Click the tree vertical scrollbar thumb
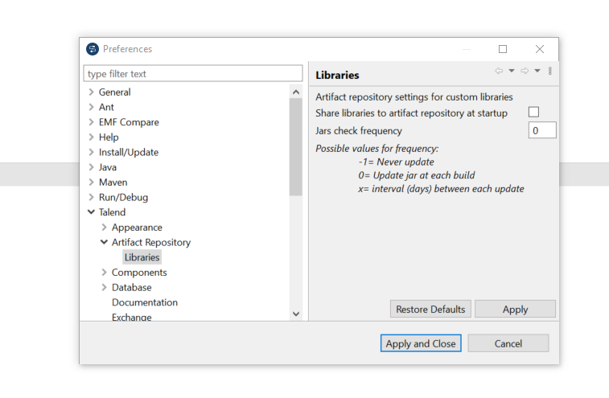The height and width of the screenshot is (398, 609). tap(296, 147)
